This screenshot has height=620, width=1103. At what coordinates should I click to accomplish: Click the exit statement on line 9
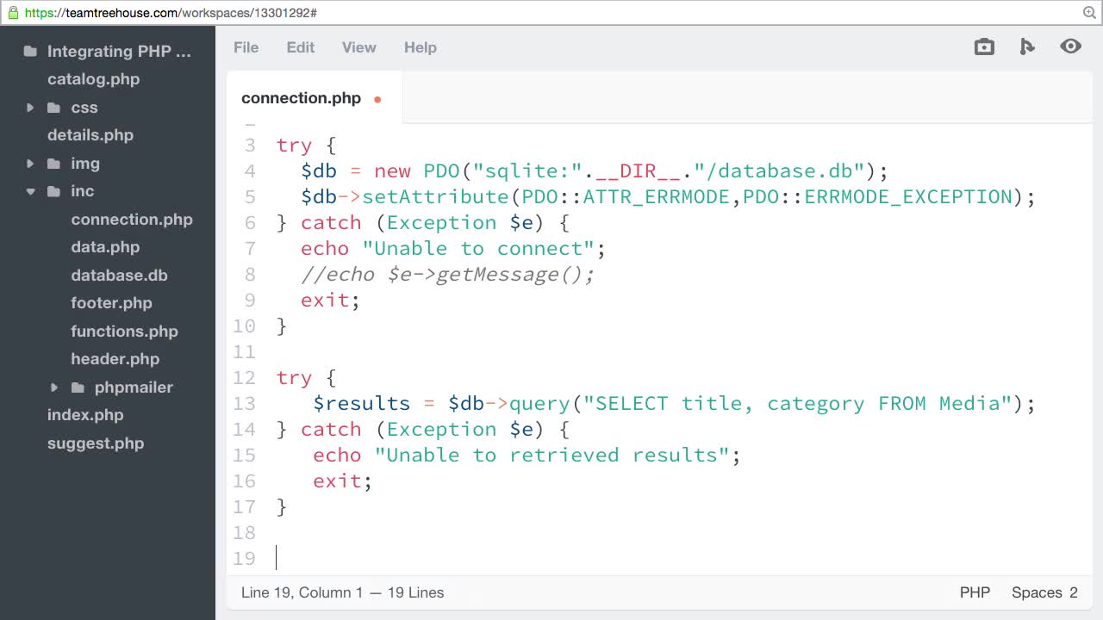(325, 300)
